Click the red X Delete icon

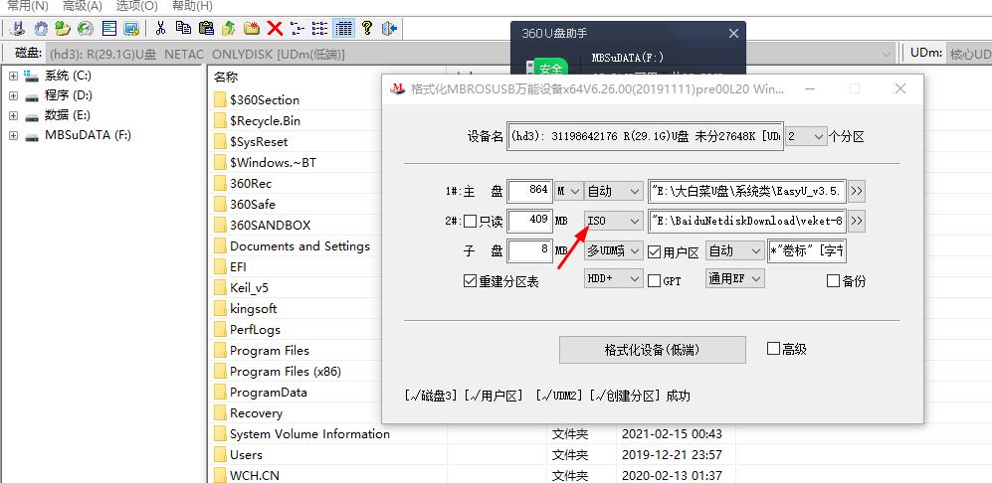(x=275, y=28)
